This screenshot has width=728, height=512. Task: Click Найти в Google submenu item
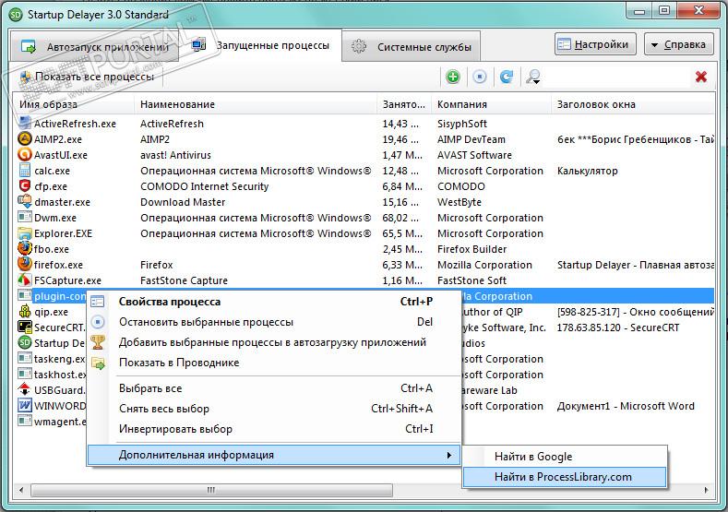click(565, 457)
